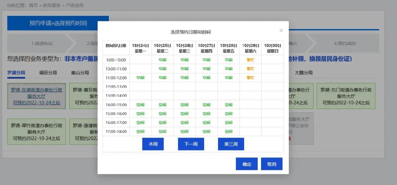
Task: Select 空闲 slot 11:00-12:00 on 10月26日
Action: [x=184, y=77]
